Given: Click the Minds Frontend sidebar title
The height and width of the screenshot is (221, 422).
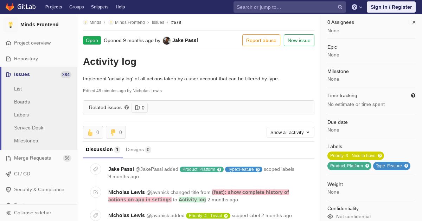Looking at the screenshot, I should pyautogui.click(x=39, y=25).
